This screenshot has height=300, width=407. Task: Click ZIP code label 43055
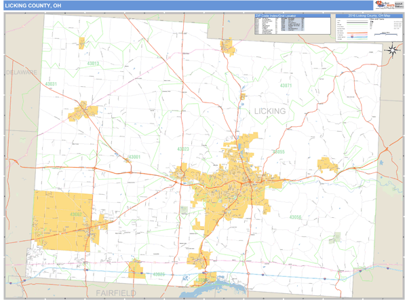pos(278,152)
